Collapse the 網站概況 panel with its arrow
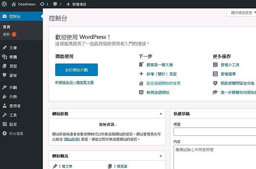The width and height of the screenshot is (256, 169). 161,156
